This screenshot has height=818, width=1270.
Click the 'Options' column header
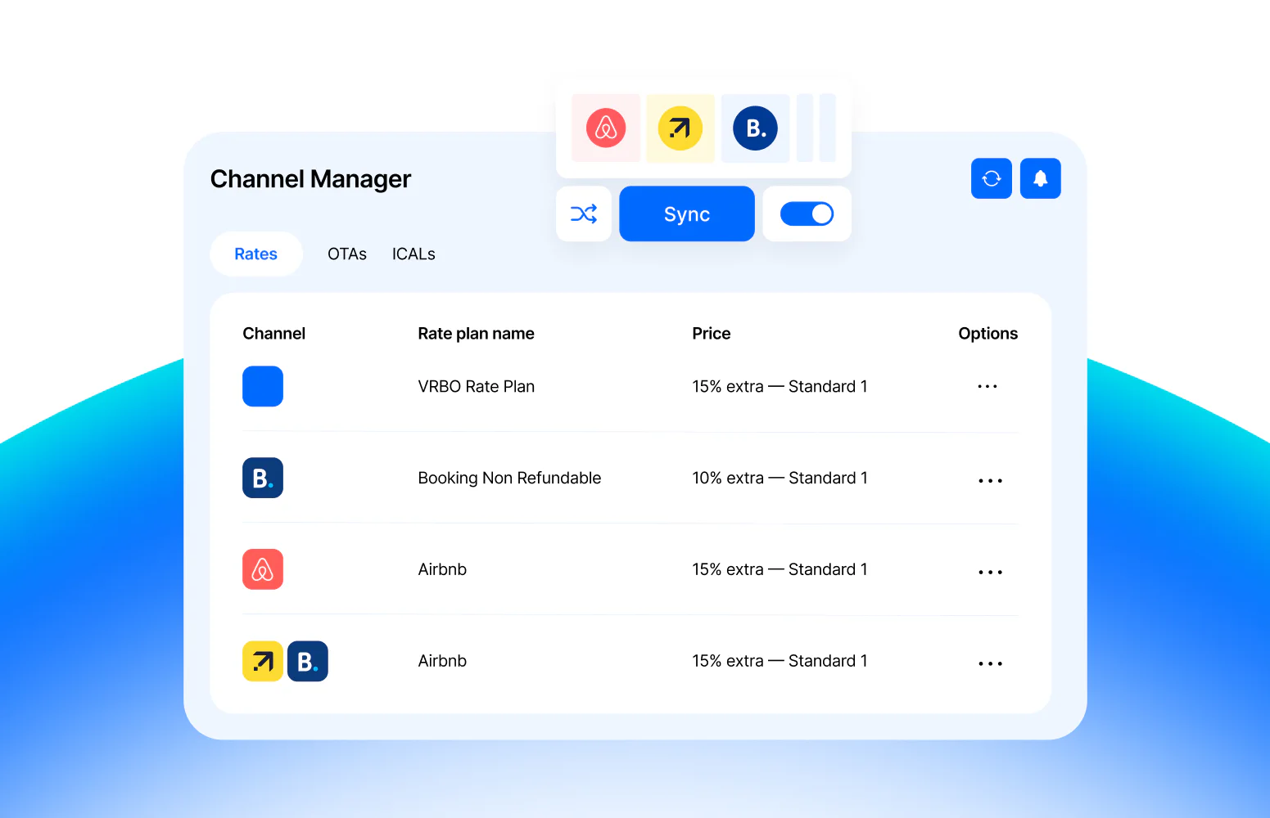988,333
